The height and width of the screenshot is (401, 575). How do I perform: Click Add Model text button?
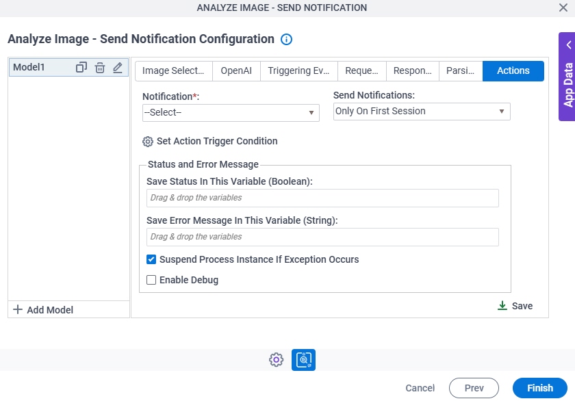point(50,310)
